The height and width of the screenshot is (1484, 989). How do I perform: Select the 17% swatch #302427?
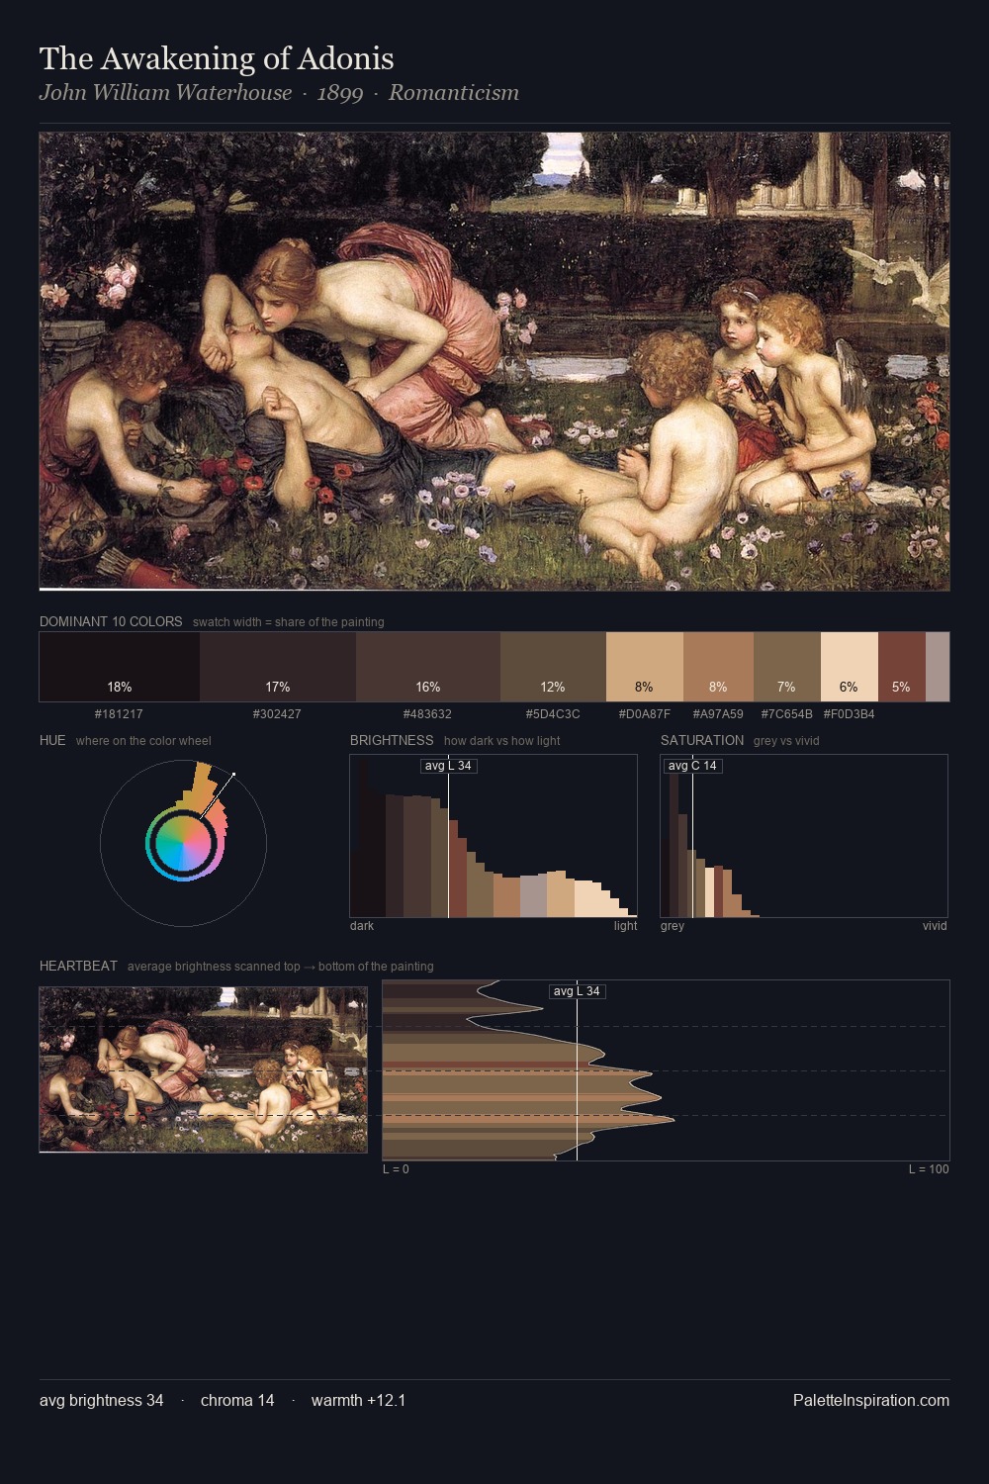[278, 667]
